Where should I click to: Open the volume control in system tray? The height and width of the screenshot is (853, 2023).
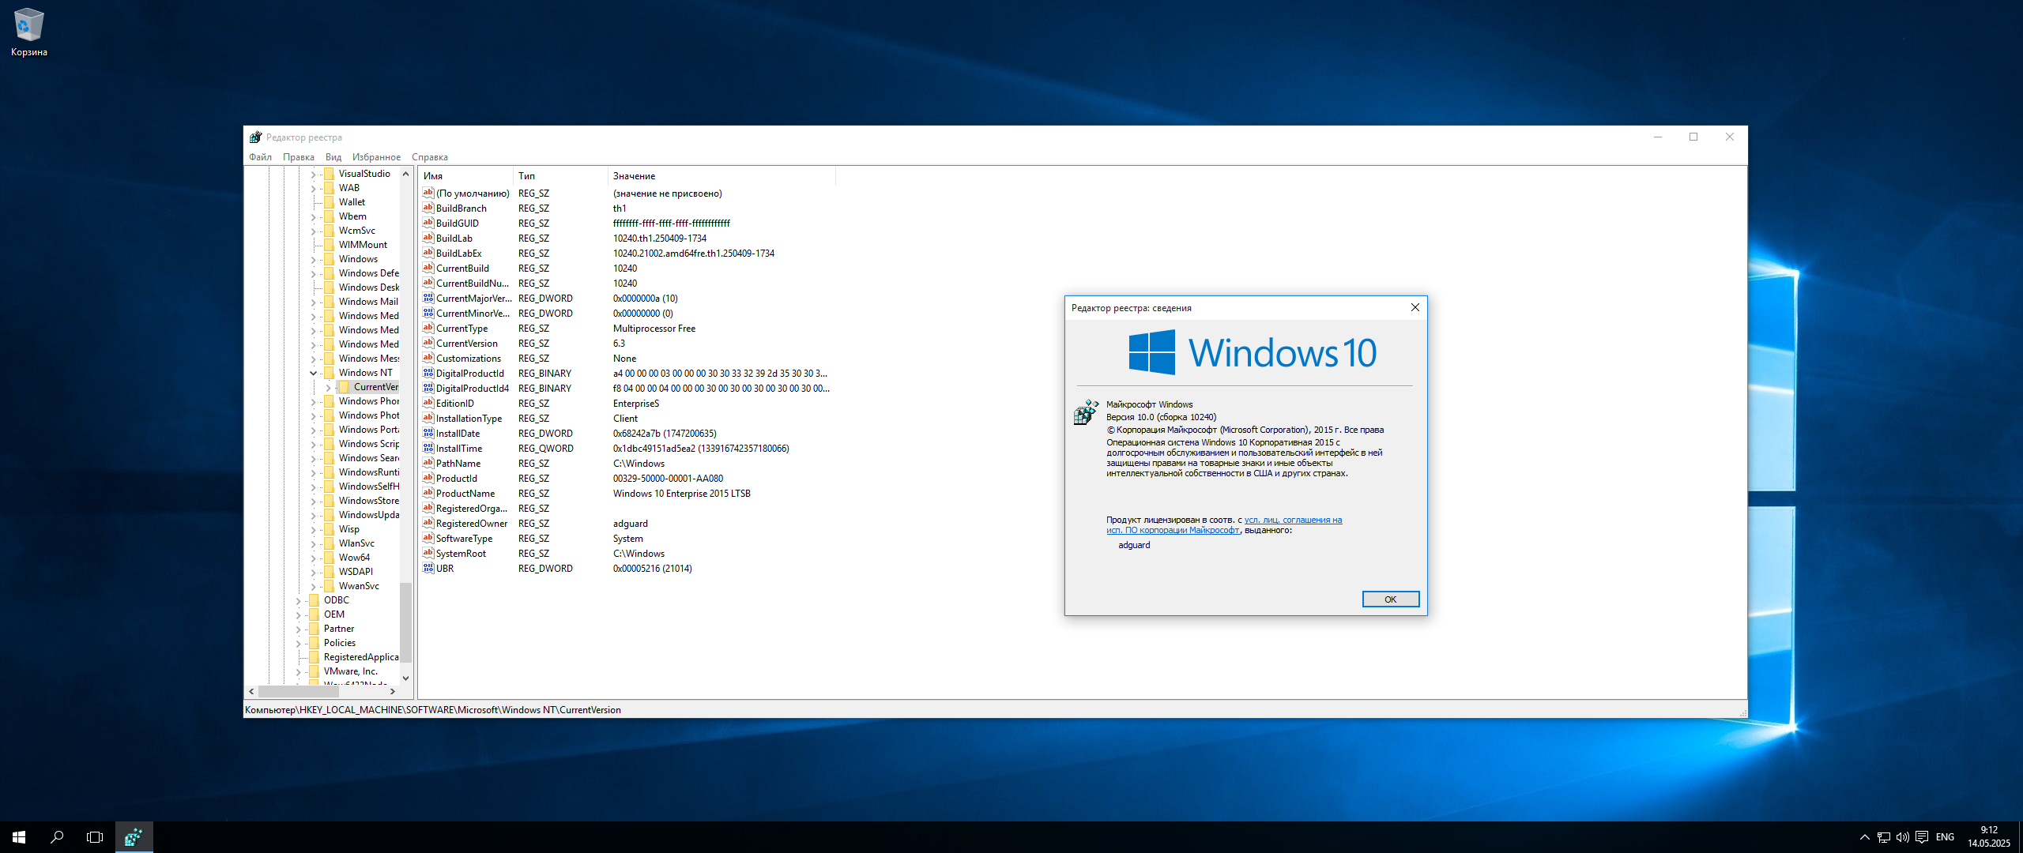point(1903,837)
